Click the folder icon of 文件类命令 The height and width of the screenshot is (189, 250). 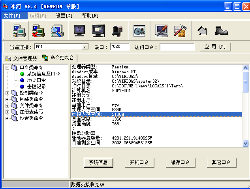14,106
